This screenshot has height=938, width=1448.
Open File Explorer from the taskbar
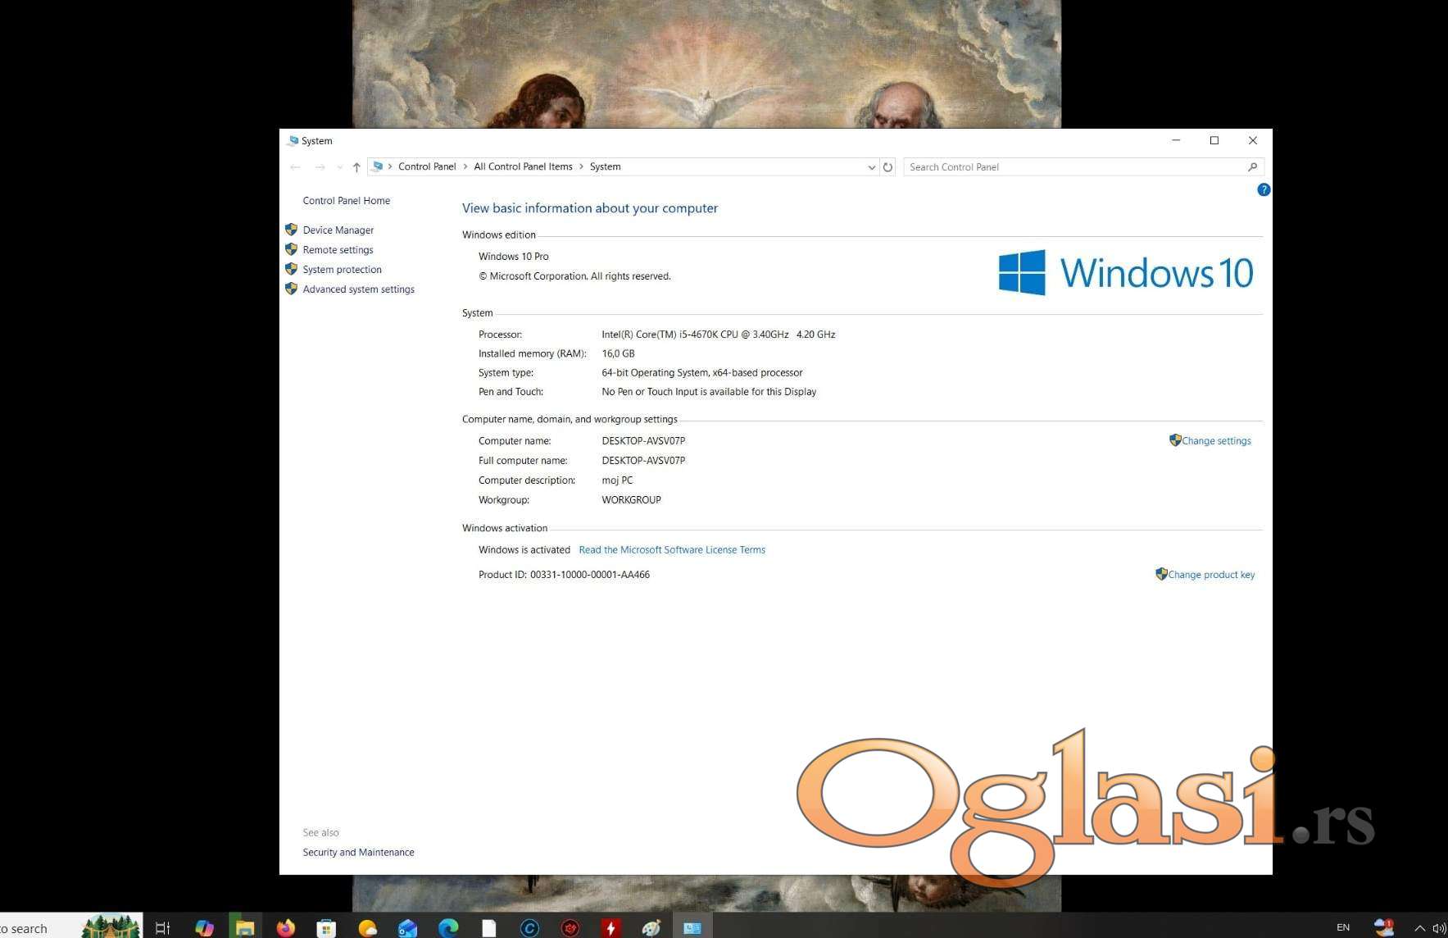pyautogui.click(x=245, y=927)
